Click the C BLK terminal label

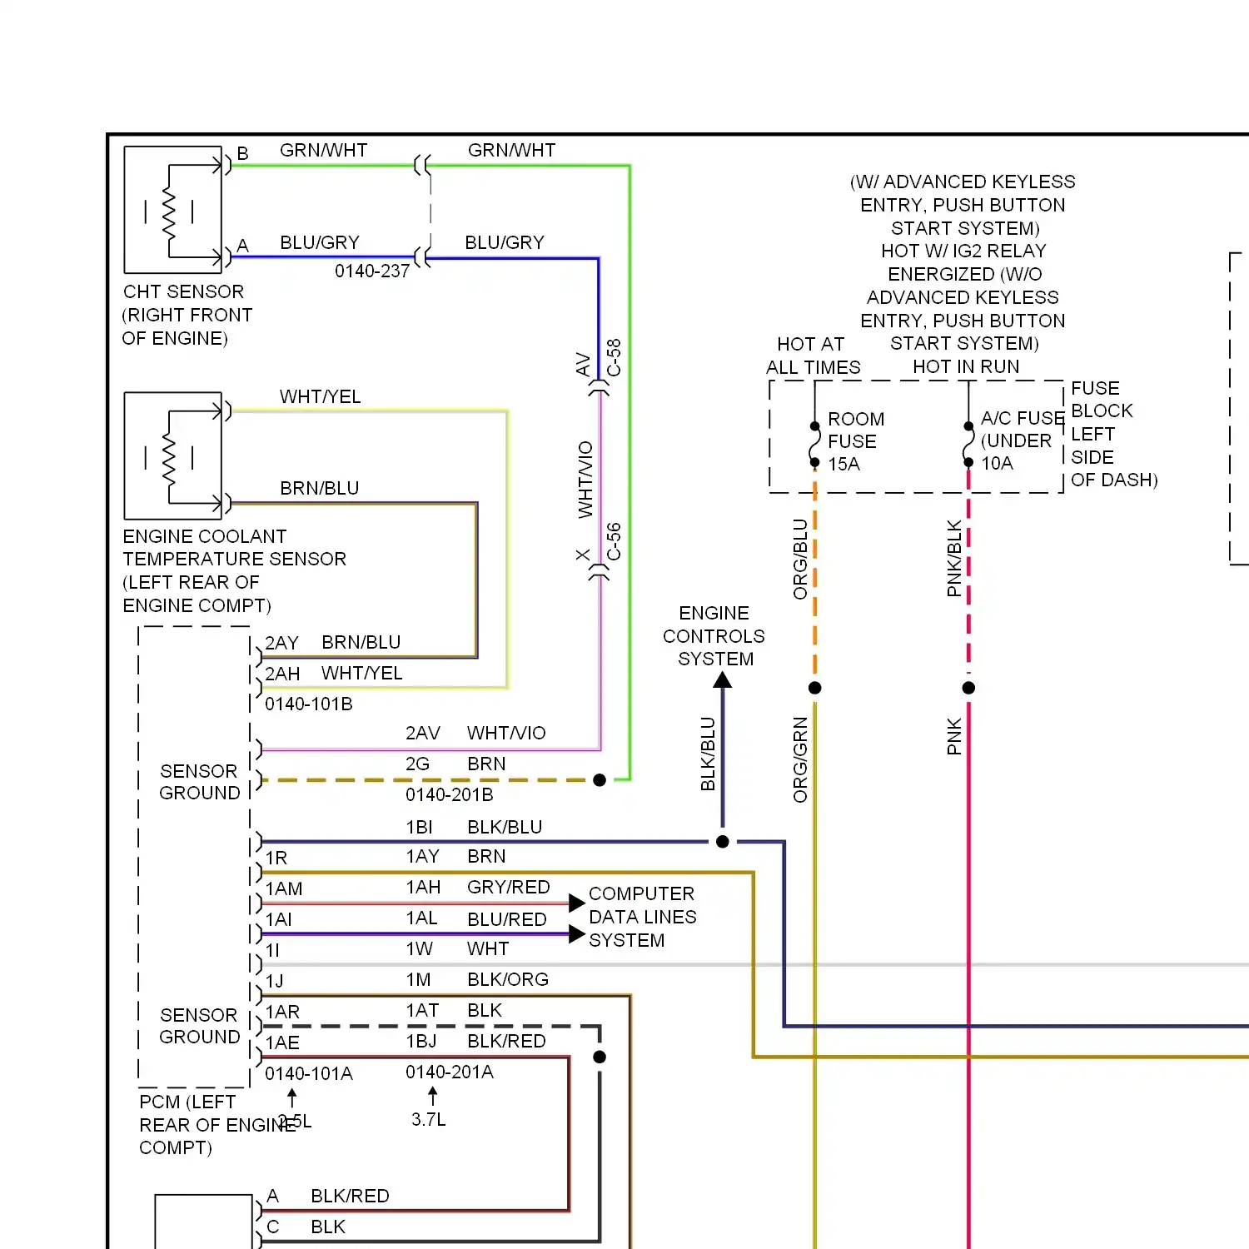(x=306, y=1227)
